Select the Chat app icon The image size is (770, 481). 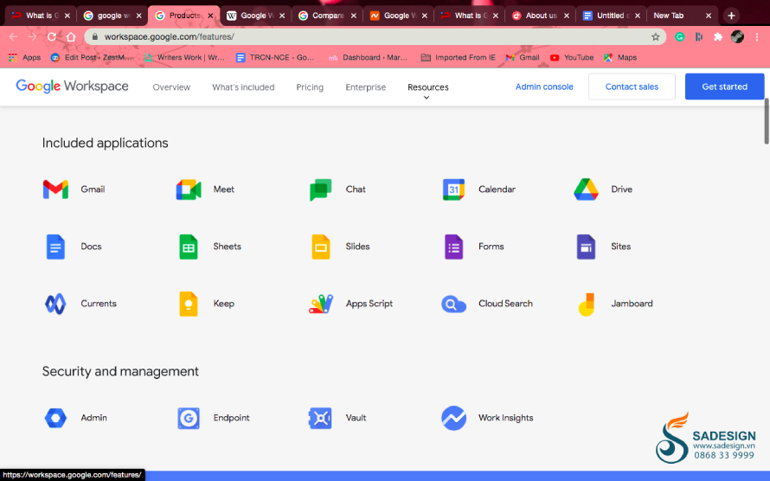coord(321,189)
